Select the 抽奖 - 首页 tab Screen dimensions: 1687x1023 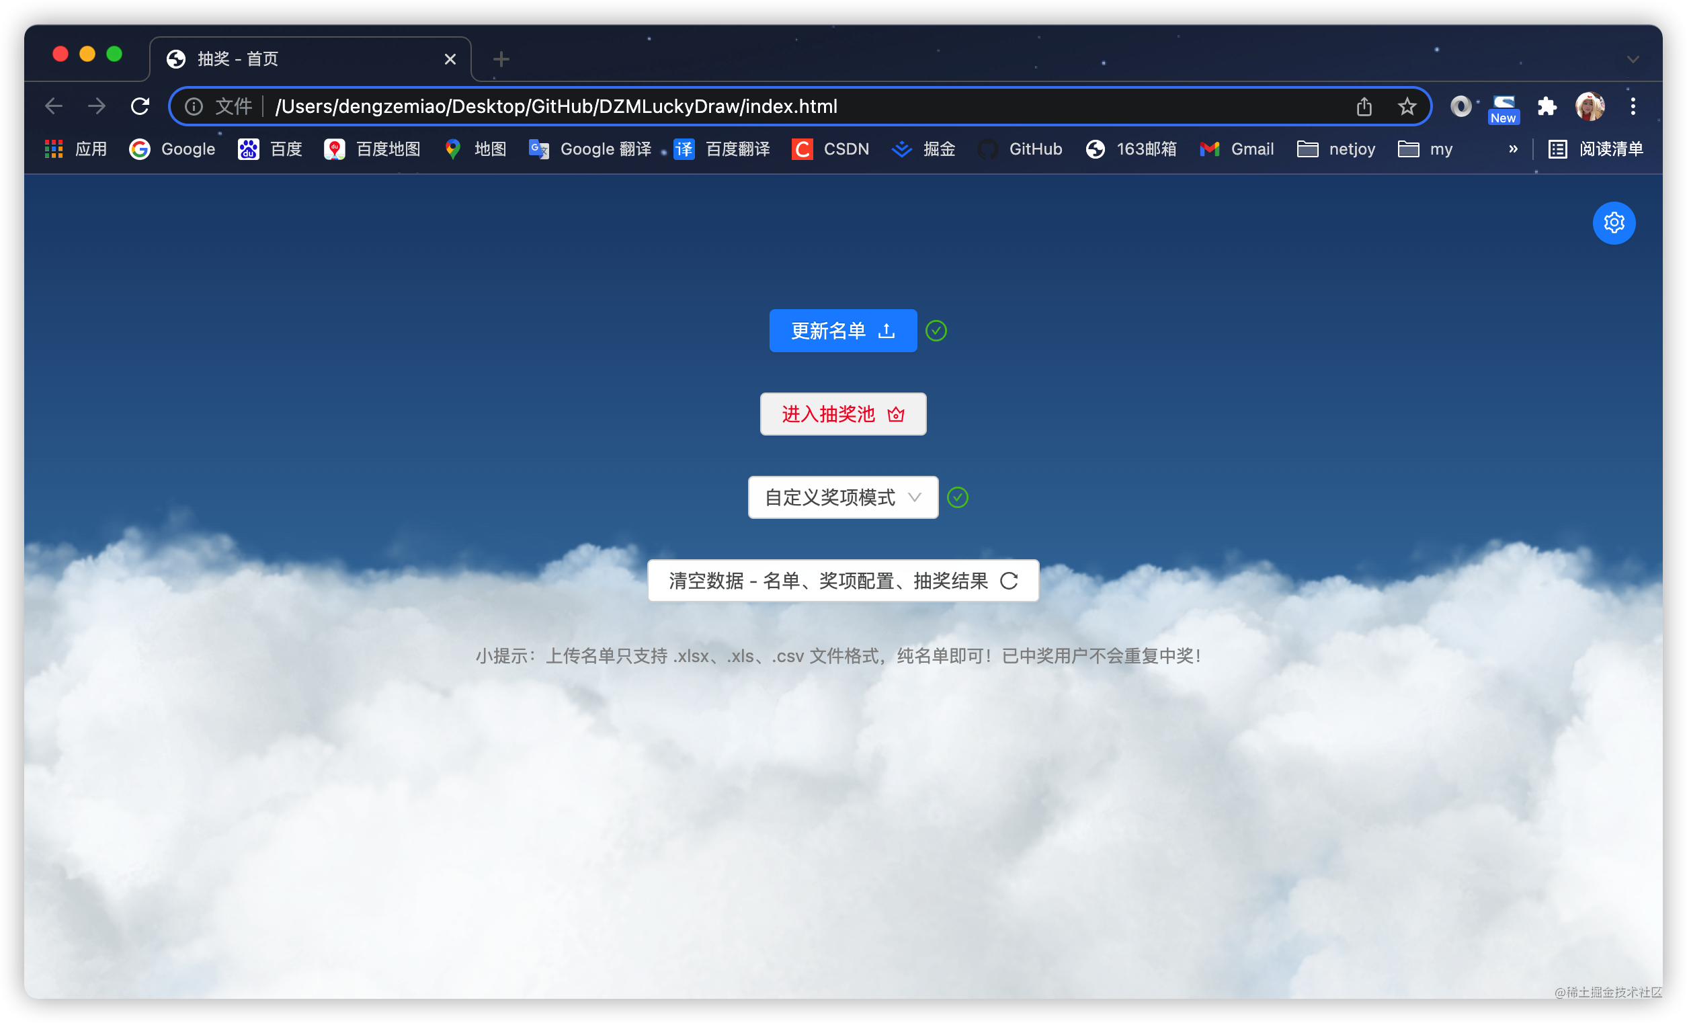tap(310, 59)
